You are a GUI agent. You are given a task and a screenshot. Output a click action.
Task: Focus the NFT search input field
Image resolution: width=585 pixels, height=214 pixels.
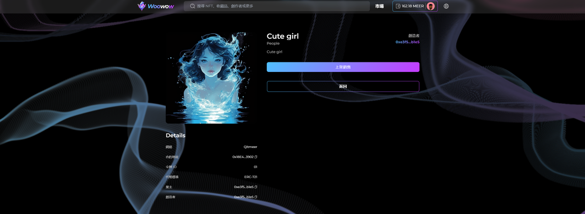tap(279, 6)
